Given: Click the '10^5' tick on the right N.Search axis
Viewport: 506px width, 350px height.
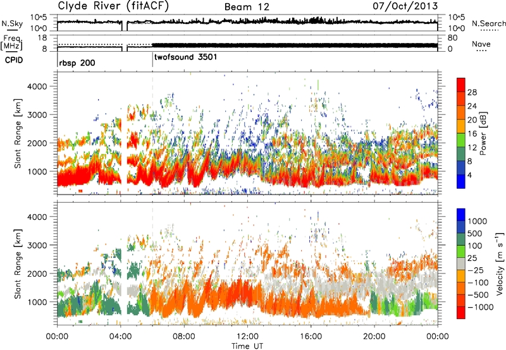Looking at the screenshot, I should point(456,18).
